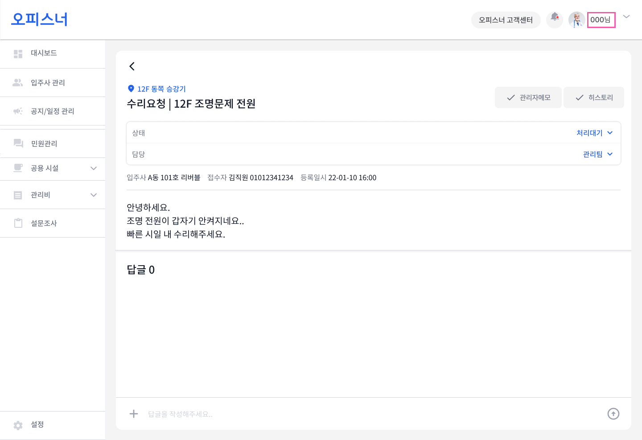Click the plus attachment icon

point(134,414)
